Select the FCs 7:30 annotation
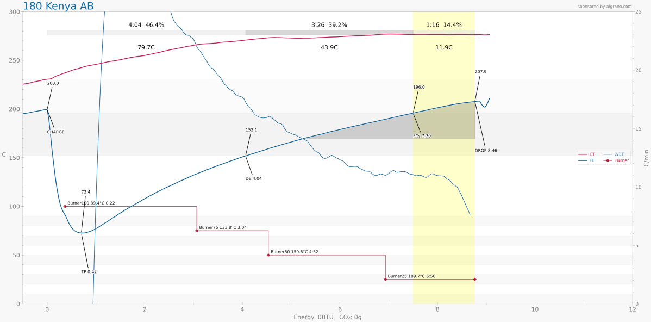 point(422,136)
